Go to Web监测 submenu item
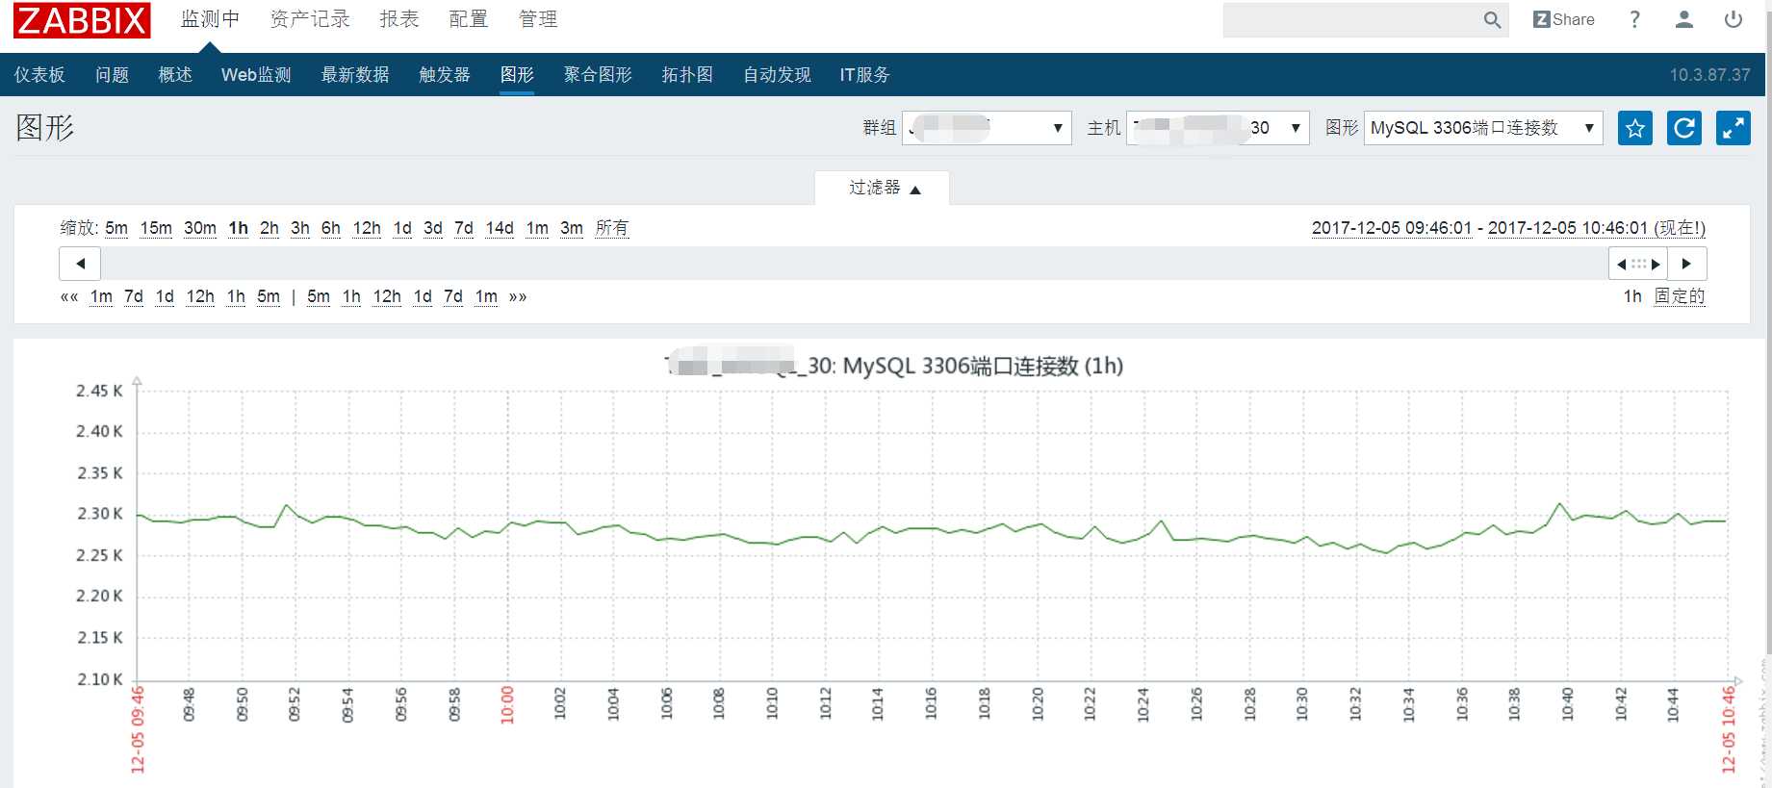This screenshot has height=788, width=1772. (x=256, y=75)
